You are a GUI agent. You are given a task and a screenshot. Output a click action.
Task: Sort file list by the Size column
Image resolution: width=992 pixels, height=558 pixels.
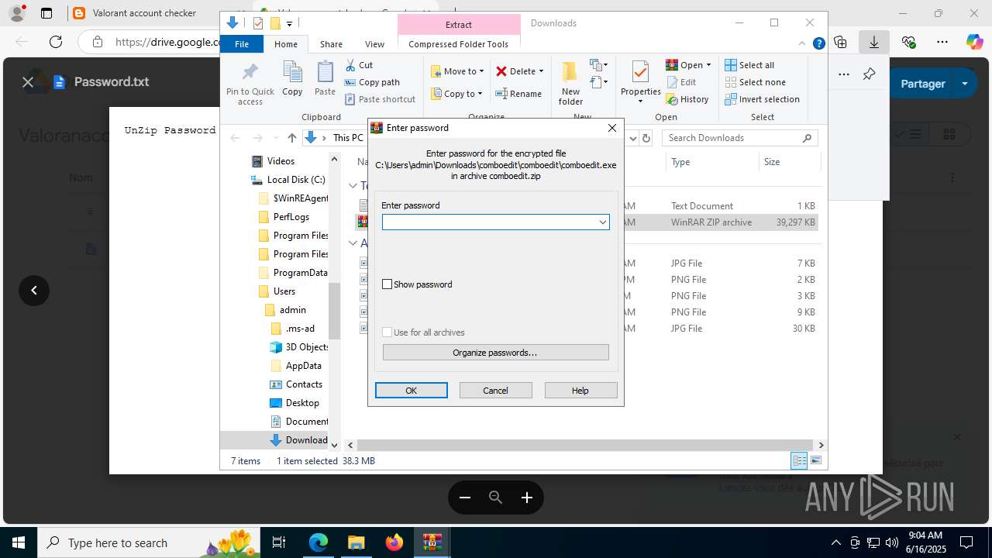click(788, 162)
